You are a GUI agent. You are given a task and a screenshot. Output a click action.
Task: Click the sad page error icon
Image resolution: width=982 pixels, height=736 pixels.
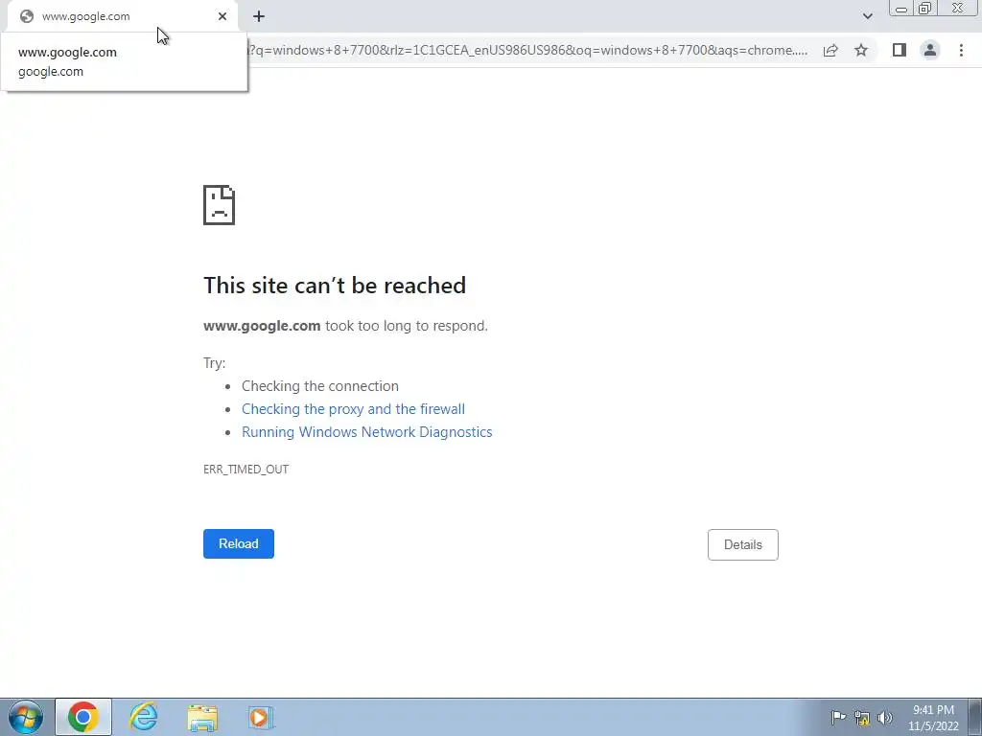point(220,205)
